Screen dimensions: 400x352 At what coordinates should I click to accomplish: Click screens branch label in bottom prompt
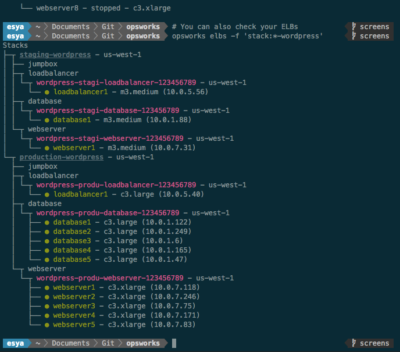tap(374, 343)
